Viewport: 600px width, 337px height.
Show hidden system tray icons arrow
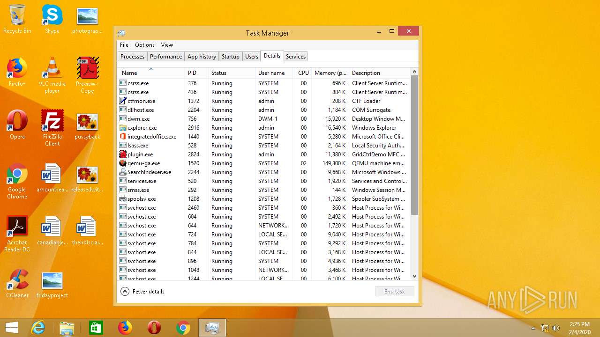533,328
